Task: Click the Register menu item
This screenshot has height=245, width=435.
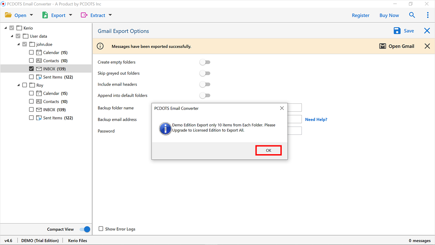Action: (x=361, y=15)
